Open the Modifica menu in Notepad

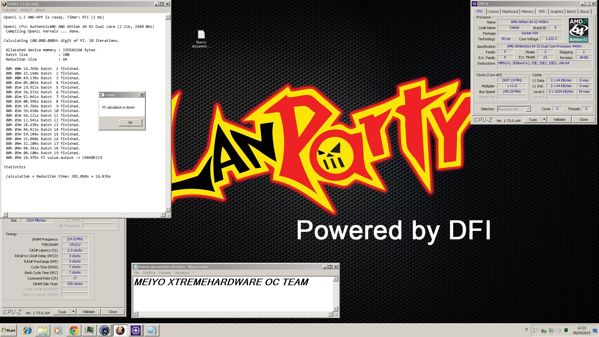(x=149, y=273)
